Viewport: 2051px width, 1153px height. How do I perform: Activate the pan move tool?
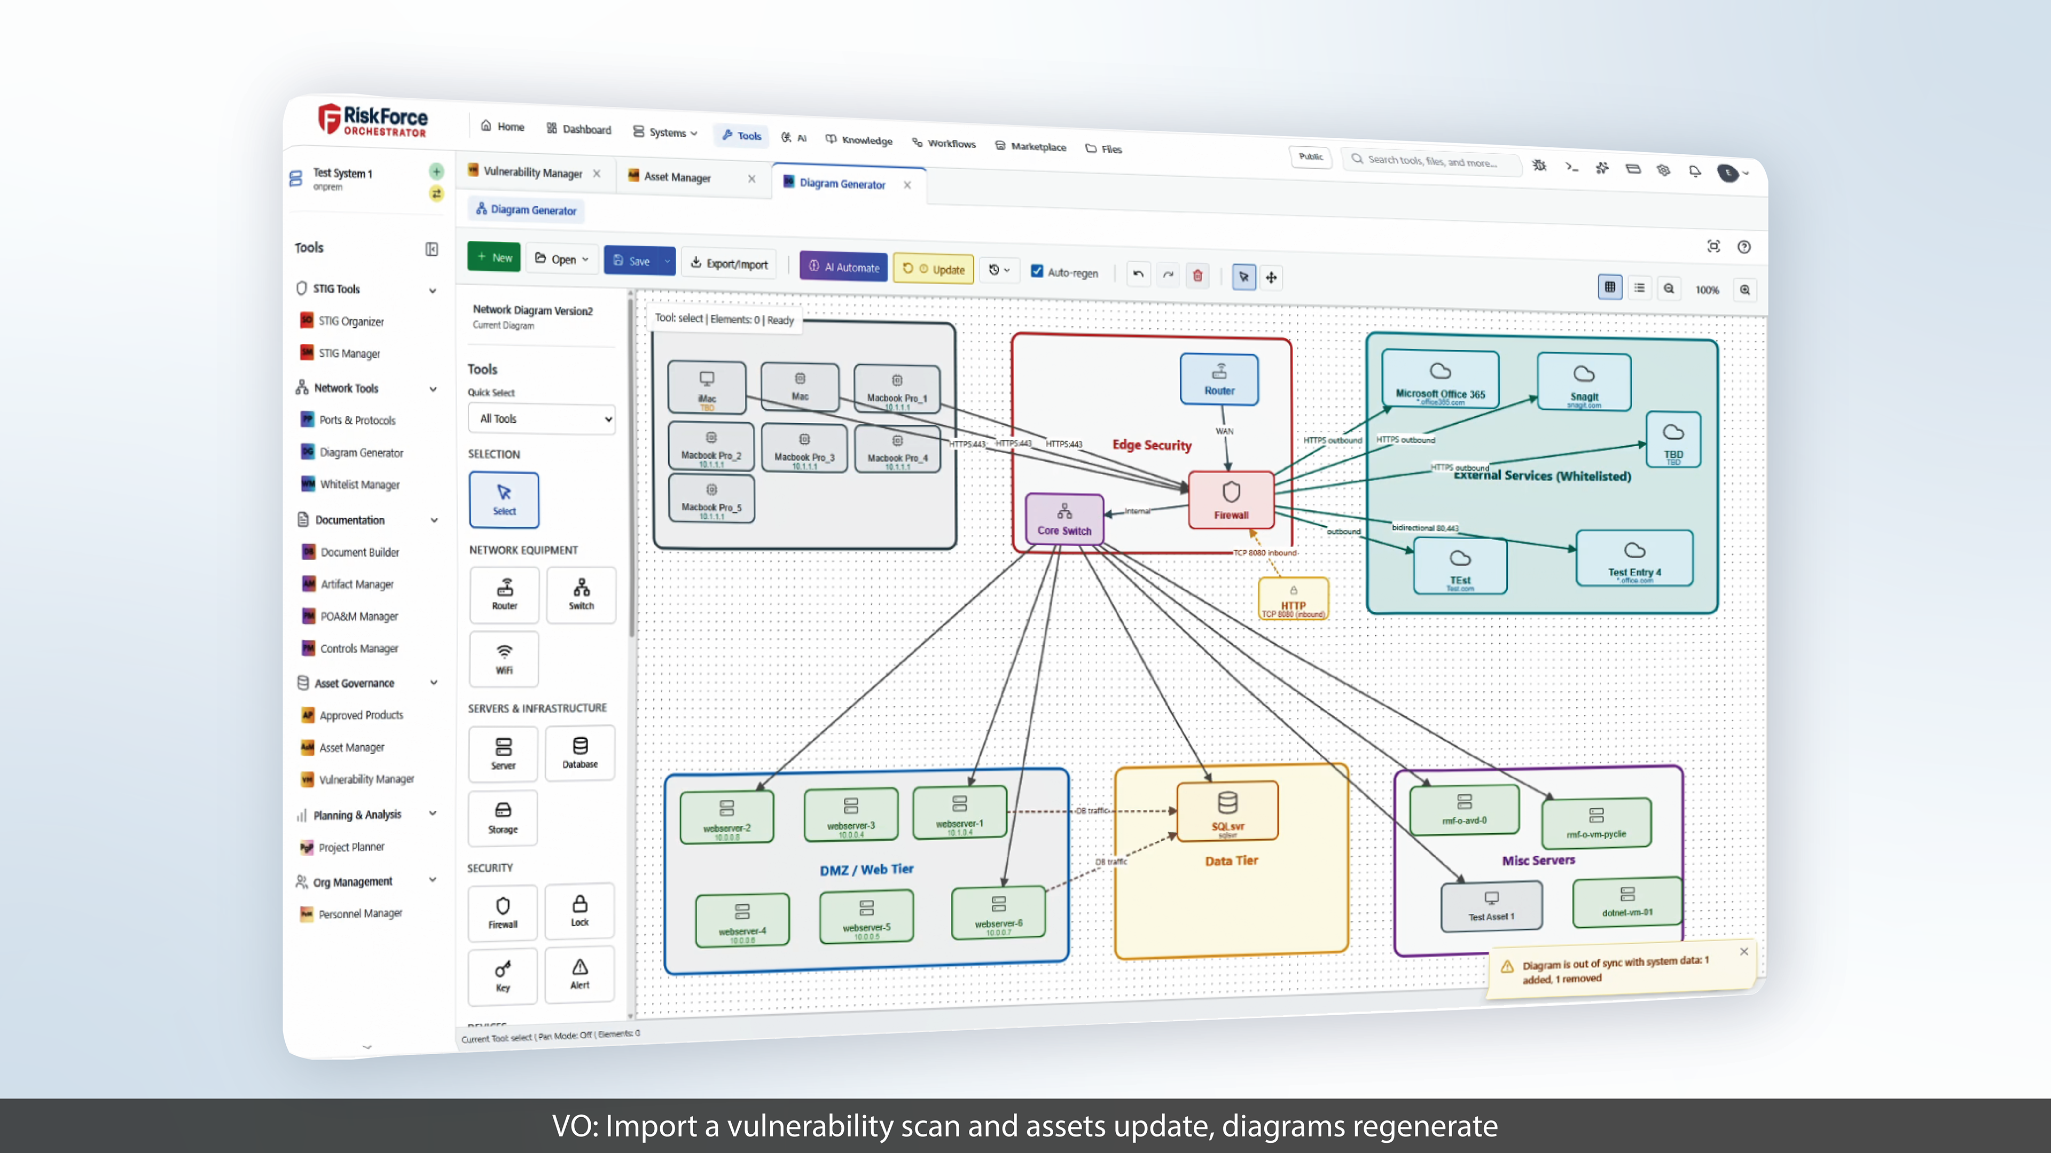(1272, 278)
